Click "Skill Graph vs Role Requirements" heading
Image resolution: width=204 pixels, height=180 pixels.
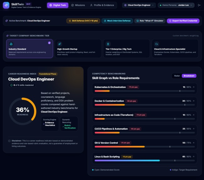tap(116, 78)
